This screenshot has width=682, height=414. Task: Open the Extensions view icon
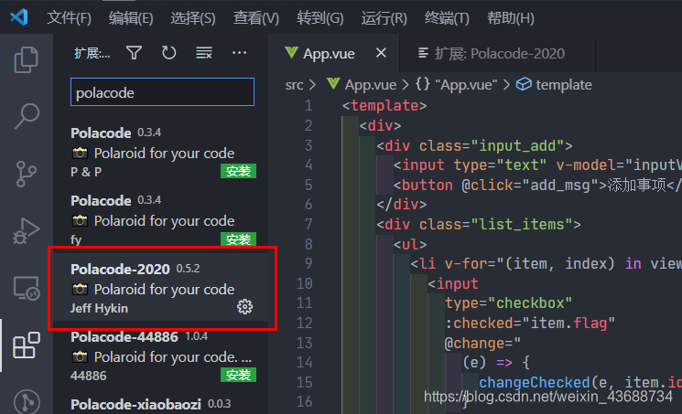(x=27, y=345)
